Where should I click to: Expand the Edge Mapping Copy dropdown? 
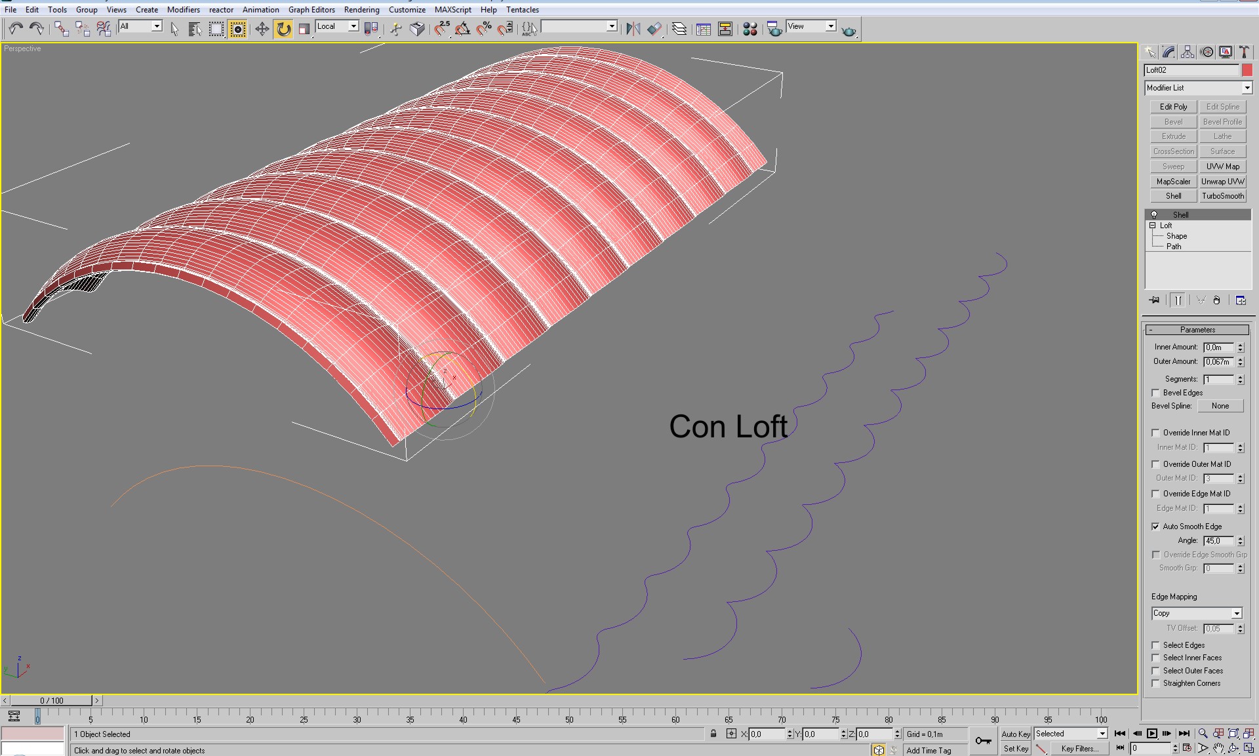[x=1236, y=614]
